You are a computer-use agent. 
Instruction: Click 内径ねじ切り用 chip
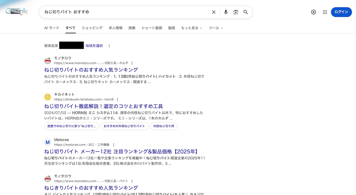coord(164,126)
